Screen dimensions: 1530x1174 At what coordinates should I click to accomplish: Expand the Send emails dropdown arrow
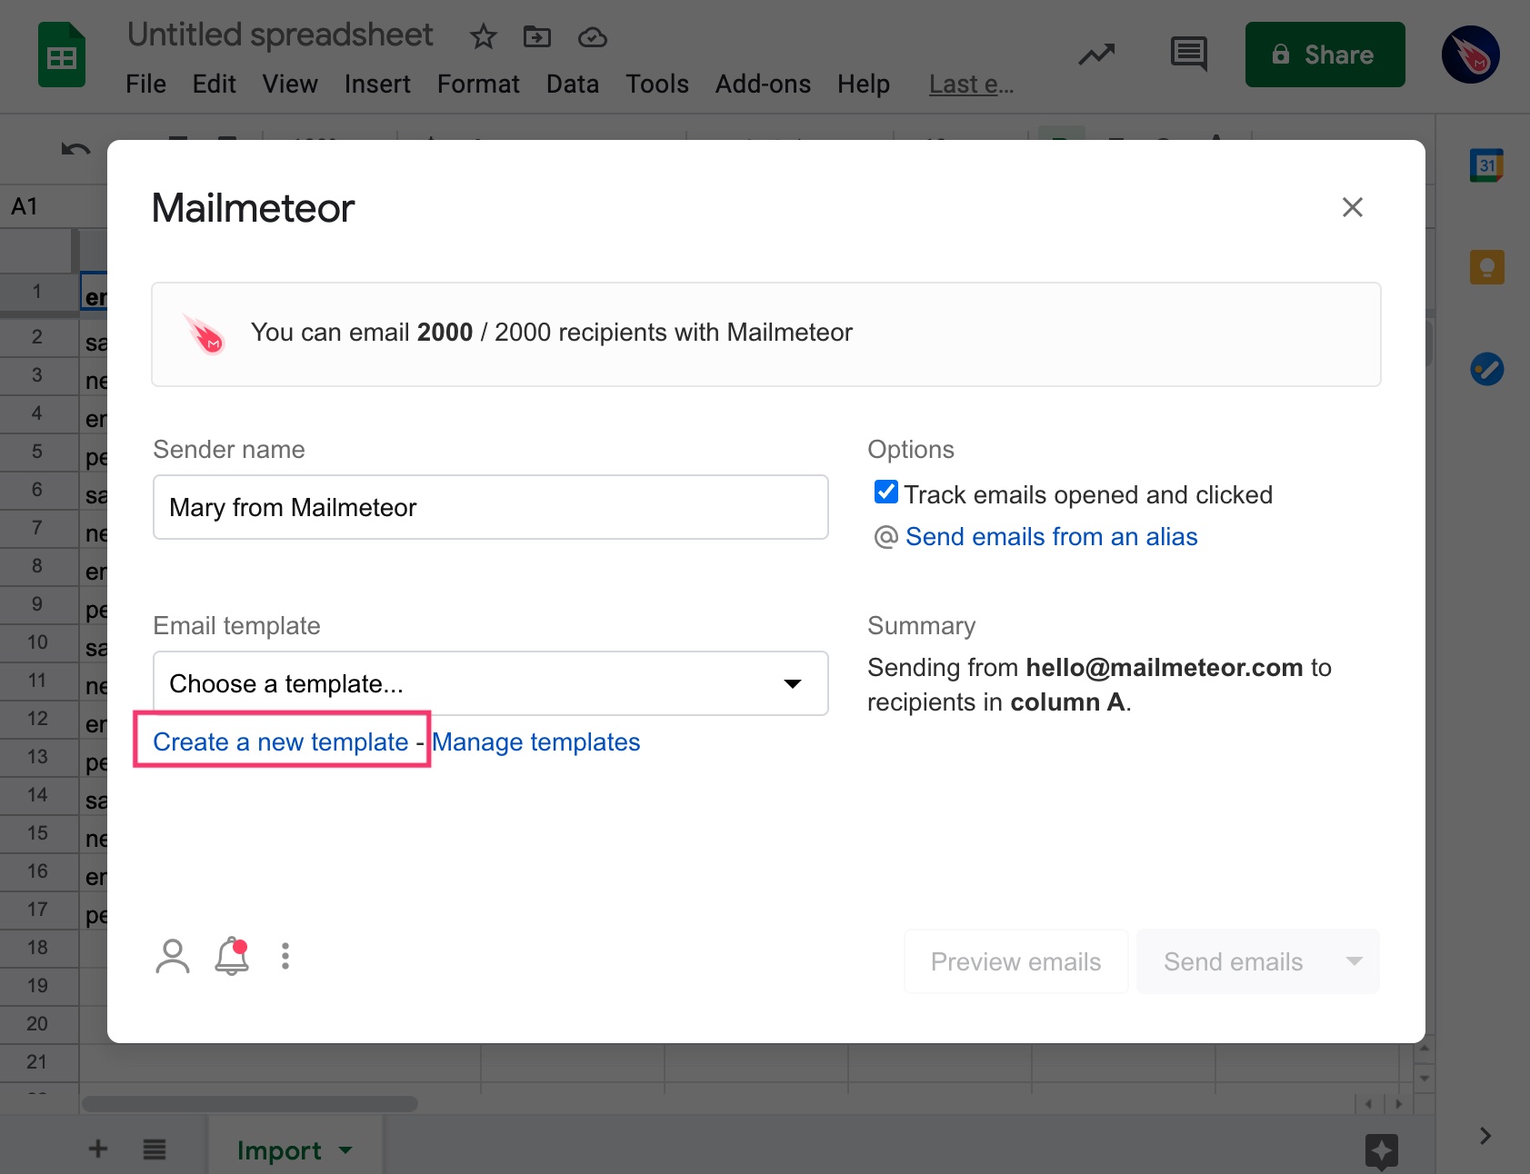point(1354,961)
